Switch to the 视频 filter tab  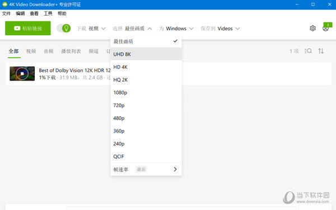[x=31, y=51]
